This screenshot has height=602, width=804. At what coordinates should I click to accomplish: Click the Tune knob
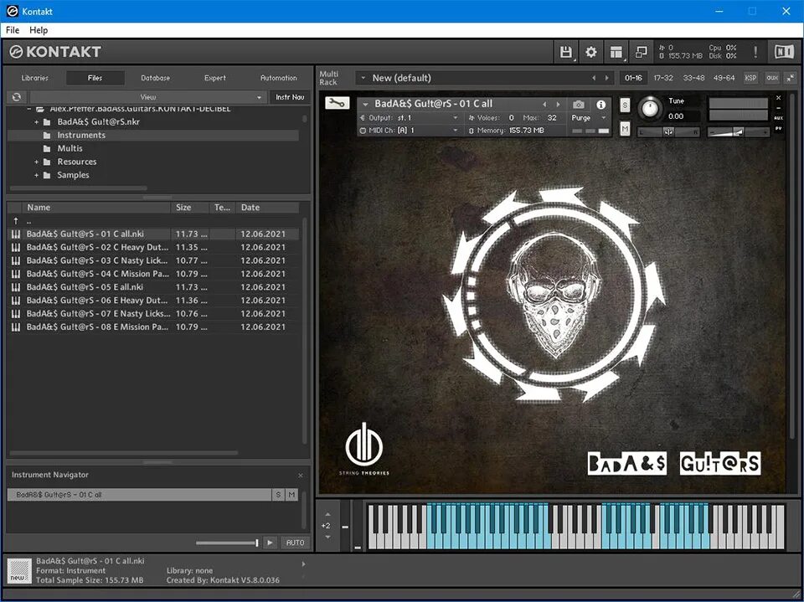pos(650,109)
